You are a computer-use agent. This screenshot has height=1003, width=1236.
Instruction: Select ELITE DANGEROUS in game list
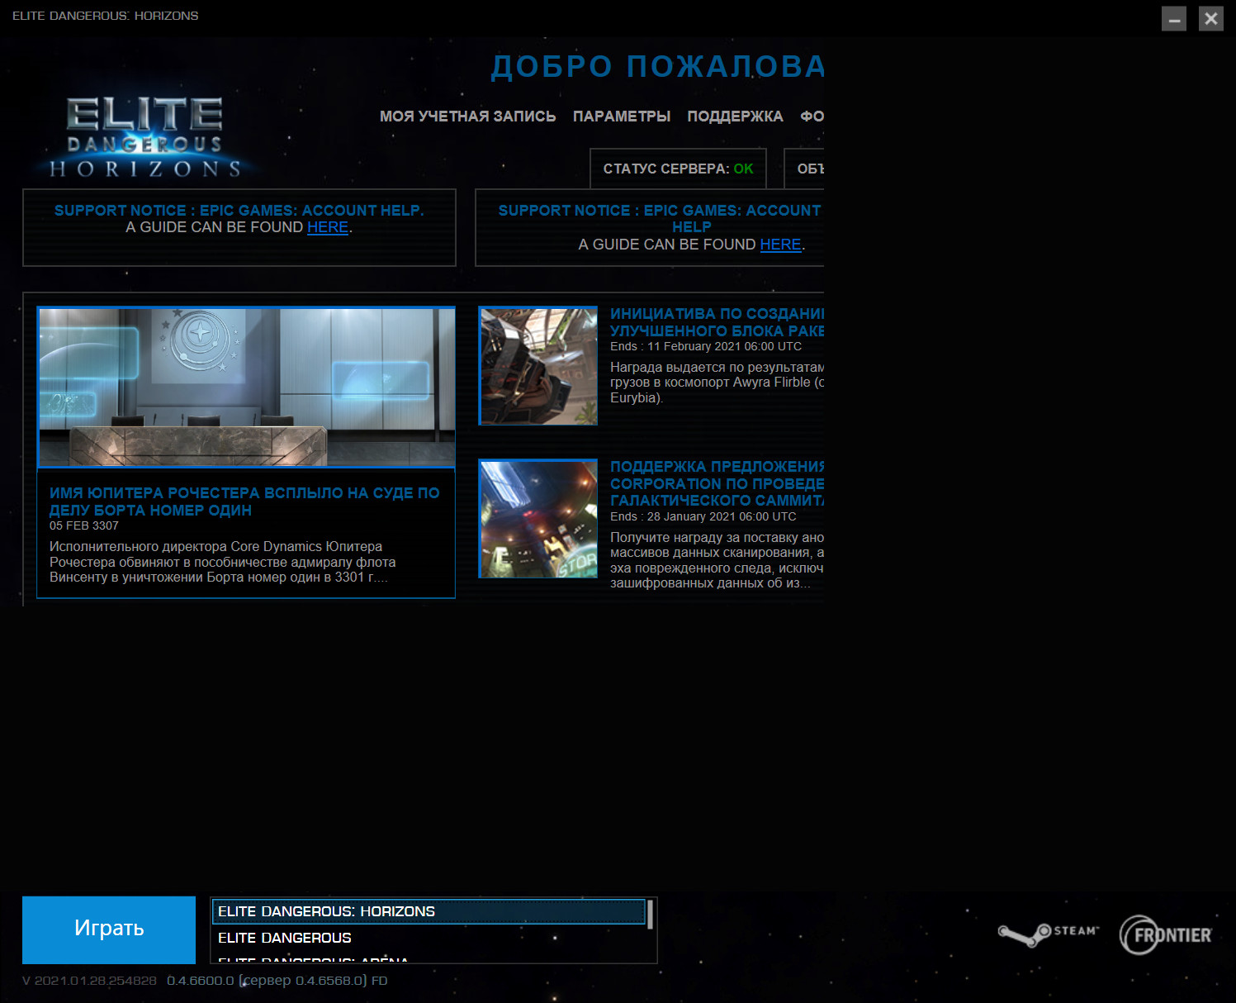coord(429,938)
